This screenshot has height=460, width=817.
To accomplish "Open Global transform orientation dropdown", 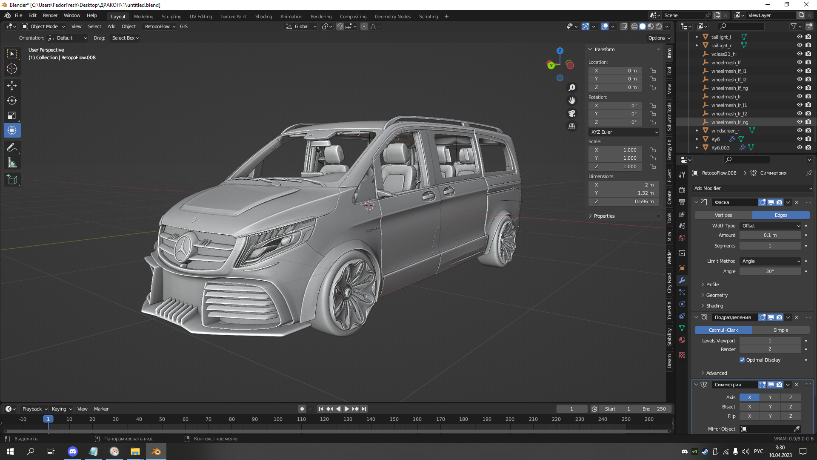I will coord(301,26).
